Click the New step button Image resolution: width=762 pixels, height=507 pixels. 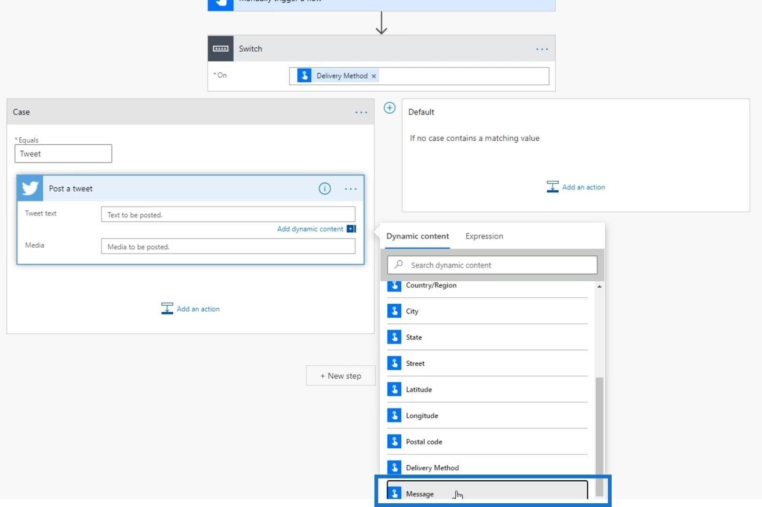point(341,376)
